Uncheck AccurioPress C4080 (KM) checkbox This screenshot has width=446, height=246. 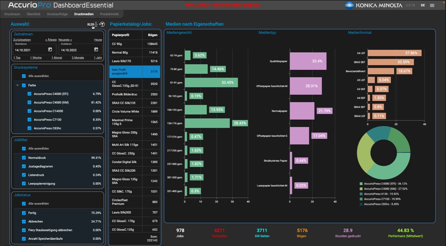pos(29,102)
